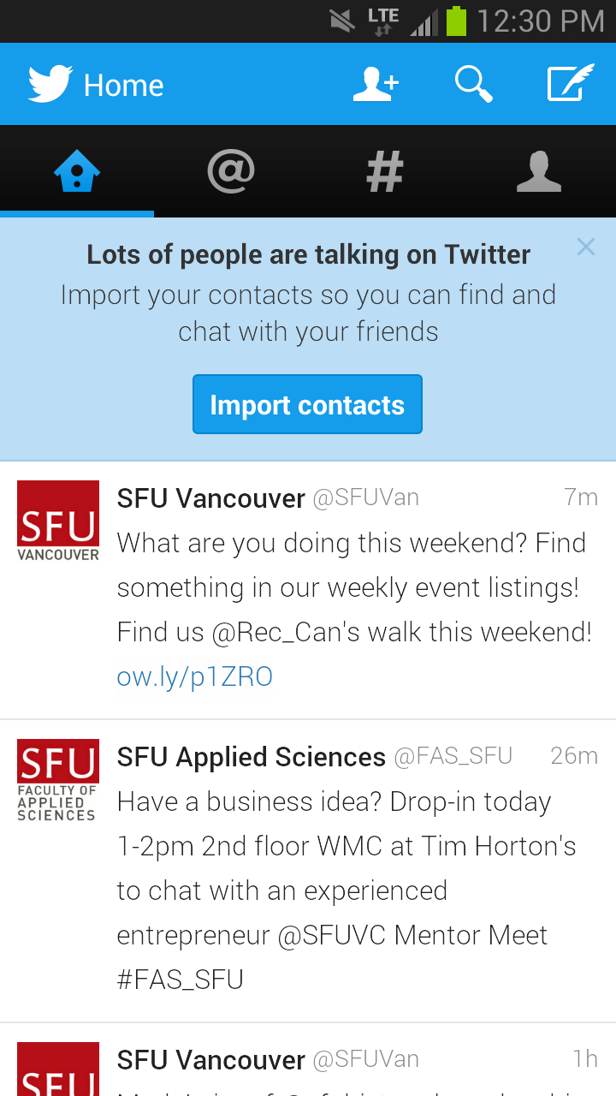Dismiss the import contacts banner
The width and height of the screenshot is (616, 1096).
(x=585, y=247)
